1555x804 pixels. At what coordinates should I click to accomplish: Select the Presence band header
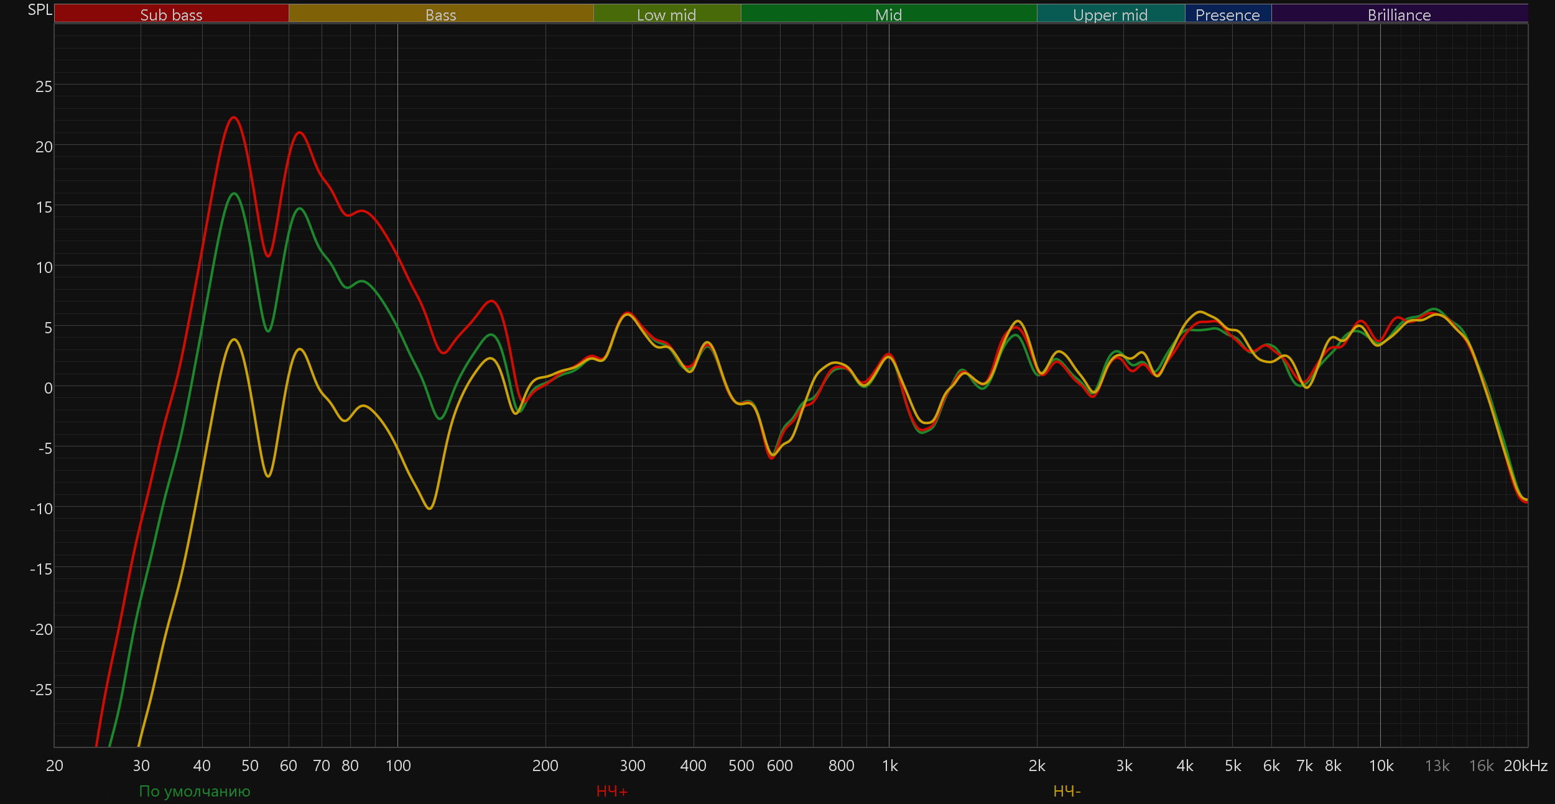tap(1227, 14)
